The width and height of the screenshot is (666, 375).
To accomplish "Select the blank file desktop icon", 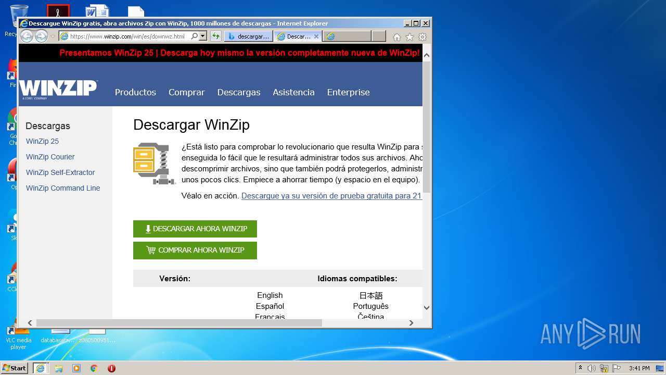I will pyautogui.click(x=136, y=12).
